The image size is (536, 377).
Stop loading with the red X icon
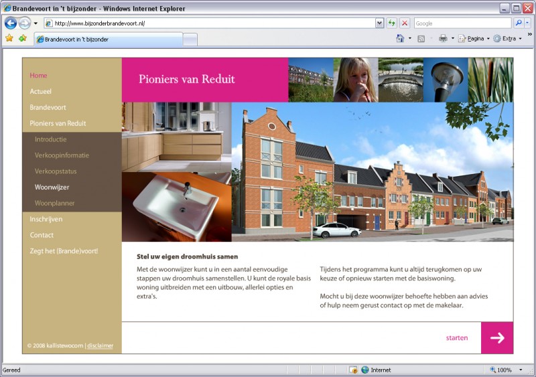point(405,23)
